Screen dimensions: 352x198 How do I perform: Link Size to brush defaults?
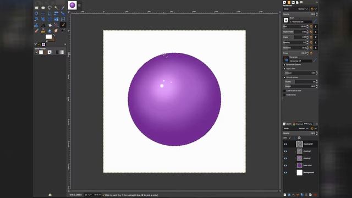click(316, 26)
